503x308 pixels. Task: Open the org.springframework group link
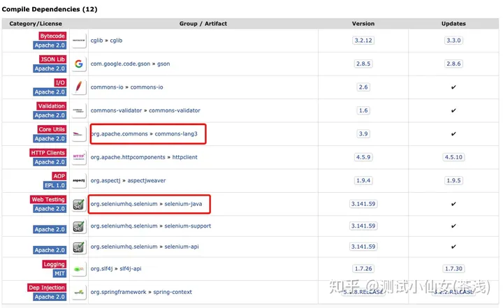click(x=118, y=292)
